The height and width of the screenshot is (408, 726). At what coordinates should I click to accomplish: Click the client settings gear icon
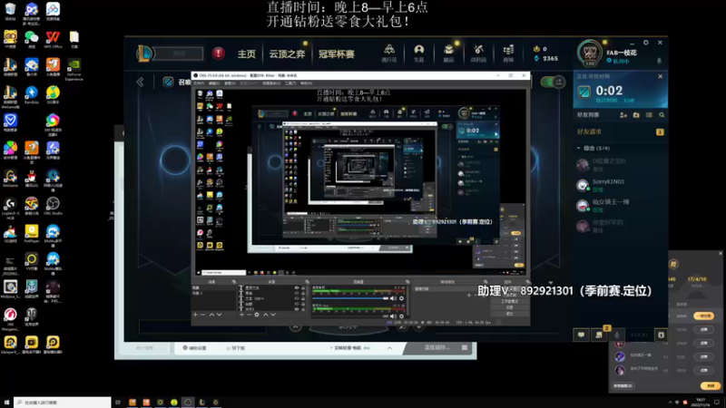pyautogui.click(x=661, y=335)
